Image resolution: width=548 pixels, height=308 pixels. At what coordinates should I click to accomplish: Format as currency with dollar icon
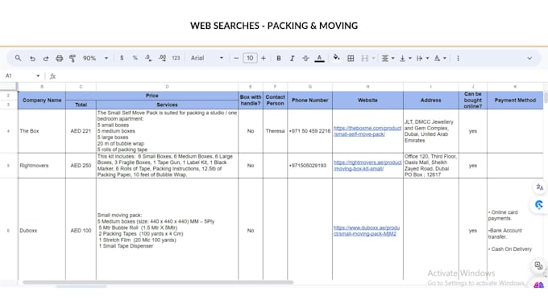[x=122, y=58]
